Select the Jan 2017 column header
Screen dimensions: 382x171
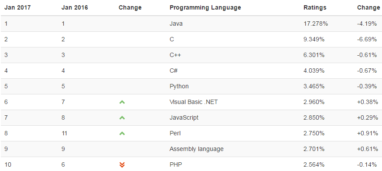[17, 7]
